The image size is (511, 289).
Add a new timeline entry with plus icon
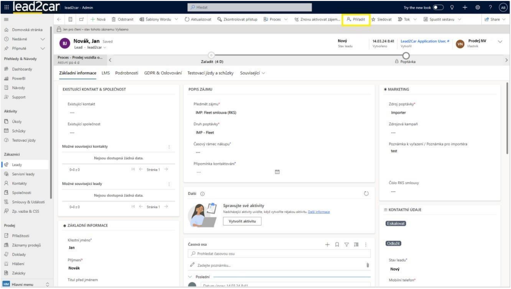(327, 245)
